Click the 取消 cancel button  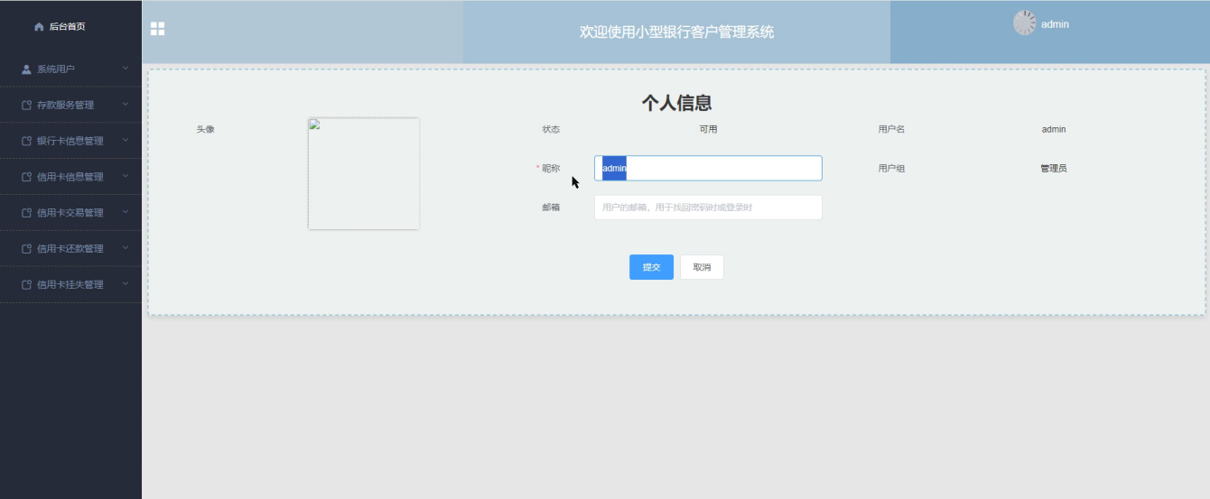pyautogui.click(x=702, y=267)
